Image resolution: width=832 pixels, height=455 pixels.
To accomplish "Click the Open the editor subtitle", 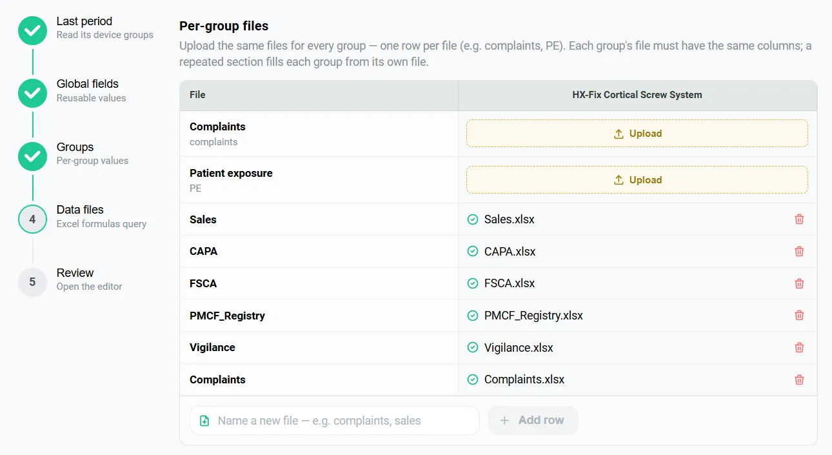I will pos(89,287).
